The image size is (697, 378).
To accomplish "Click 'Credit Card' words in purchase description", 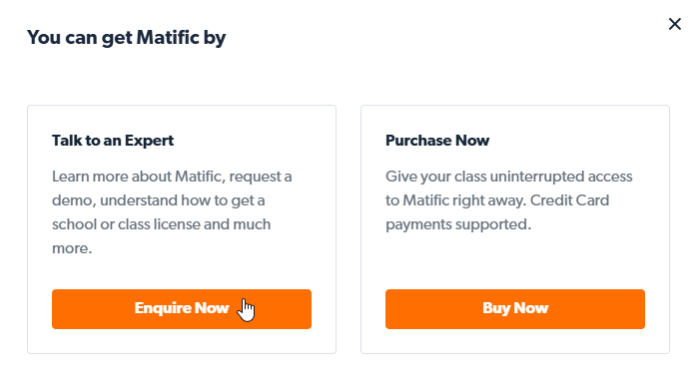I will point(570,200).
